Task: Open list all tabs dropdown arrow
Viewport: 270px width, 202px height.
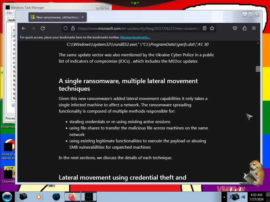Action: coord(226,17)
